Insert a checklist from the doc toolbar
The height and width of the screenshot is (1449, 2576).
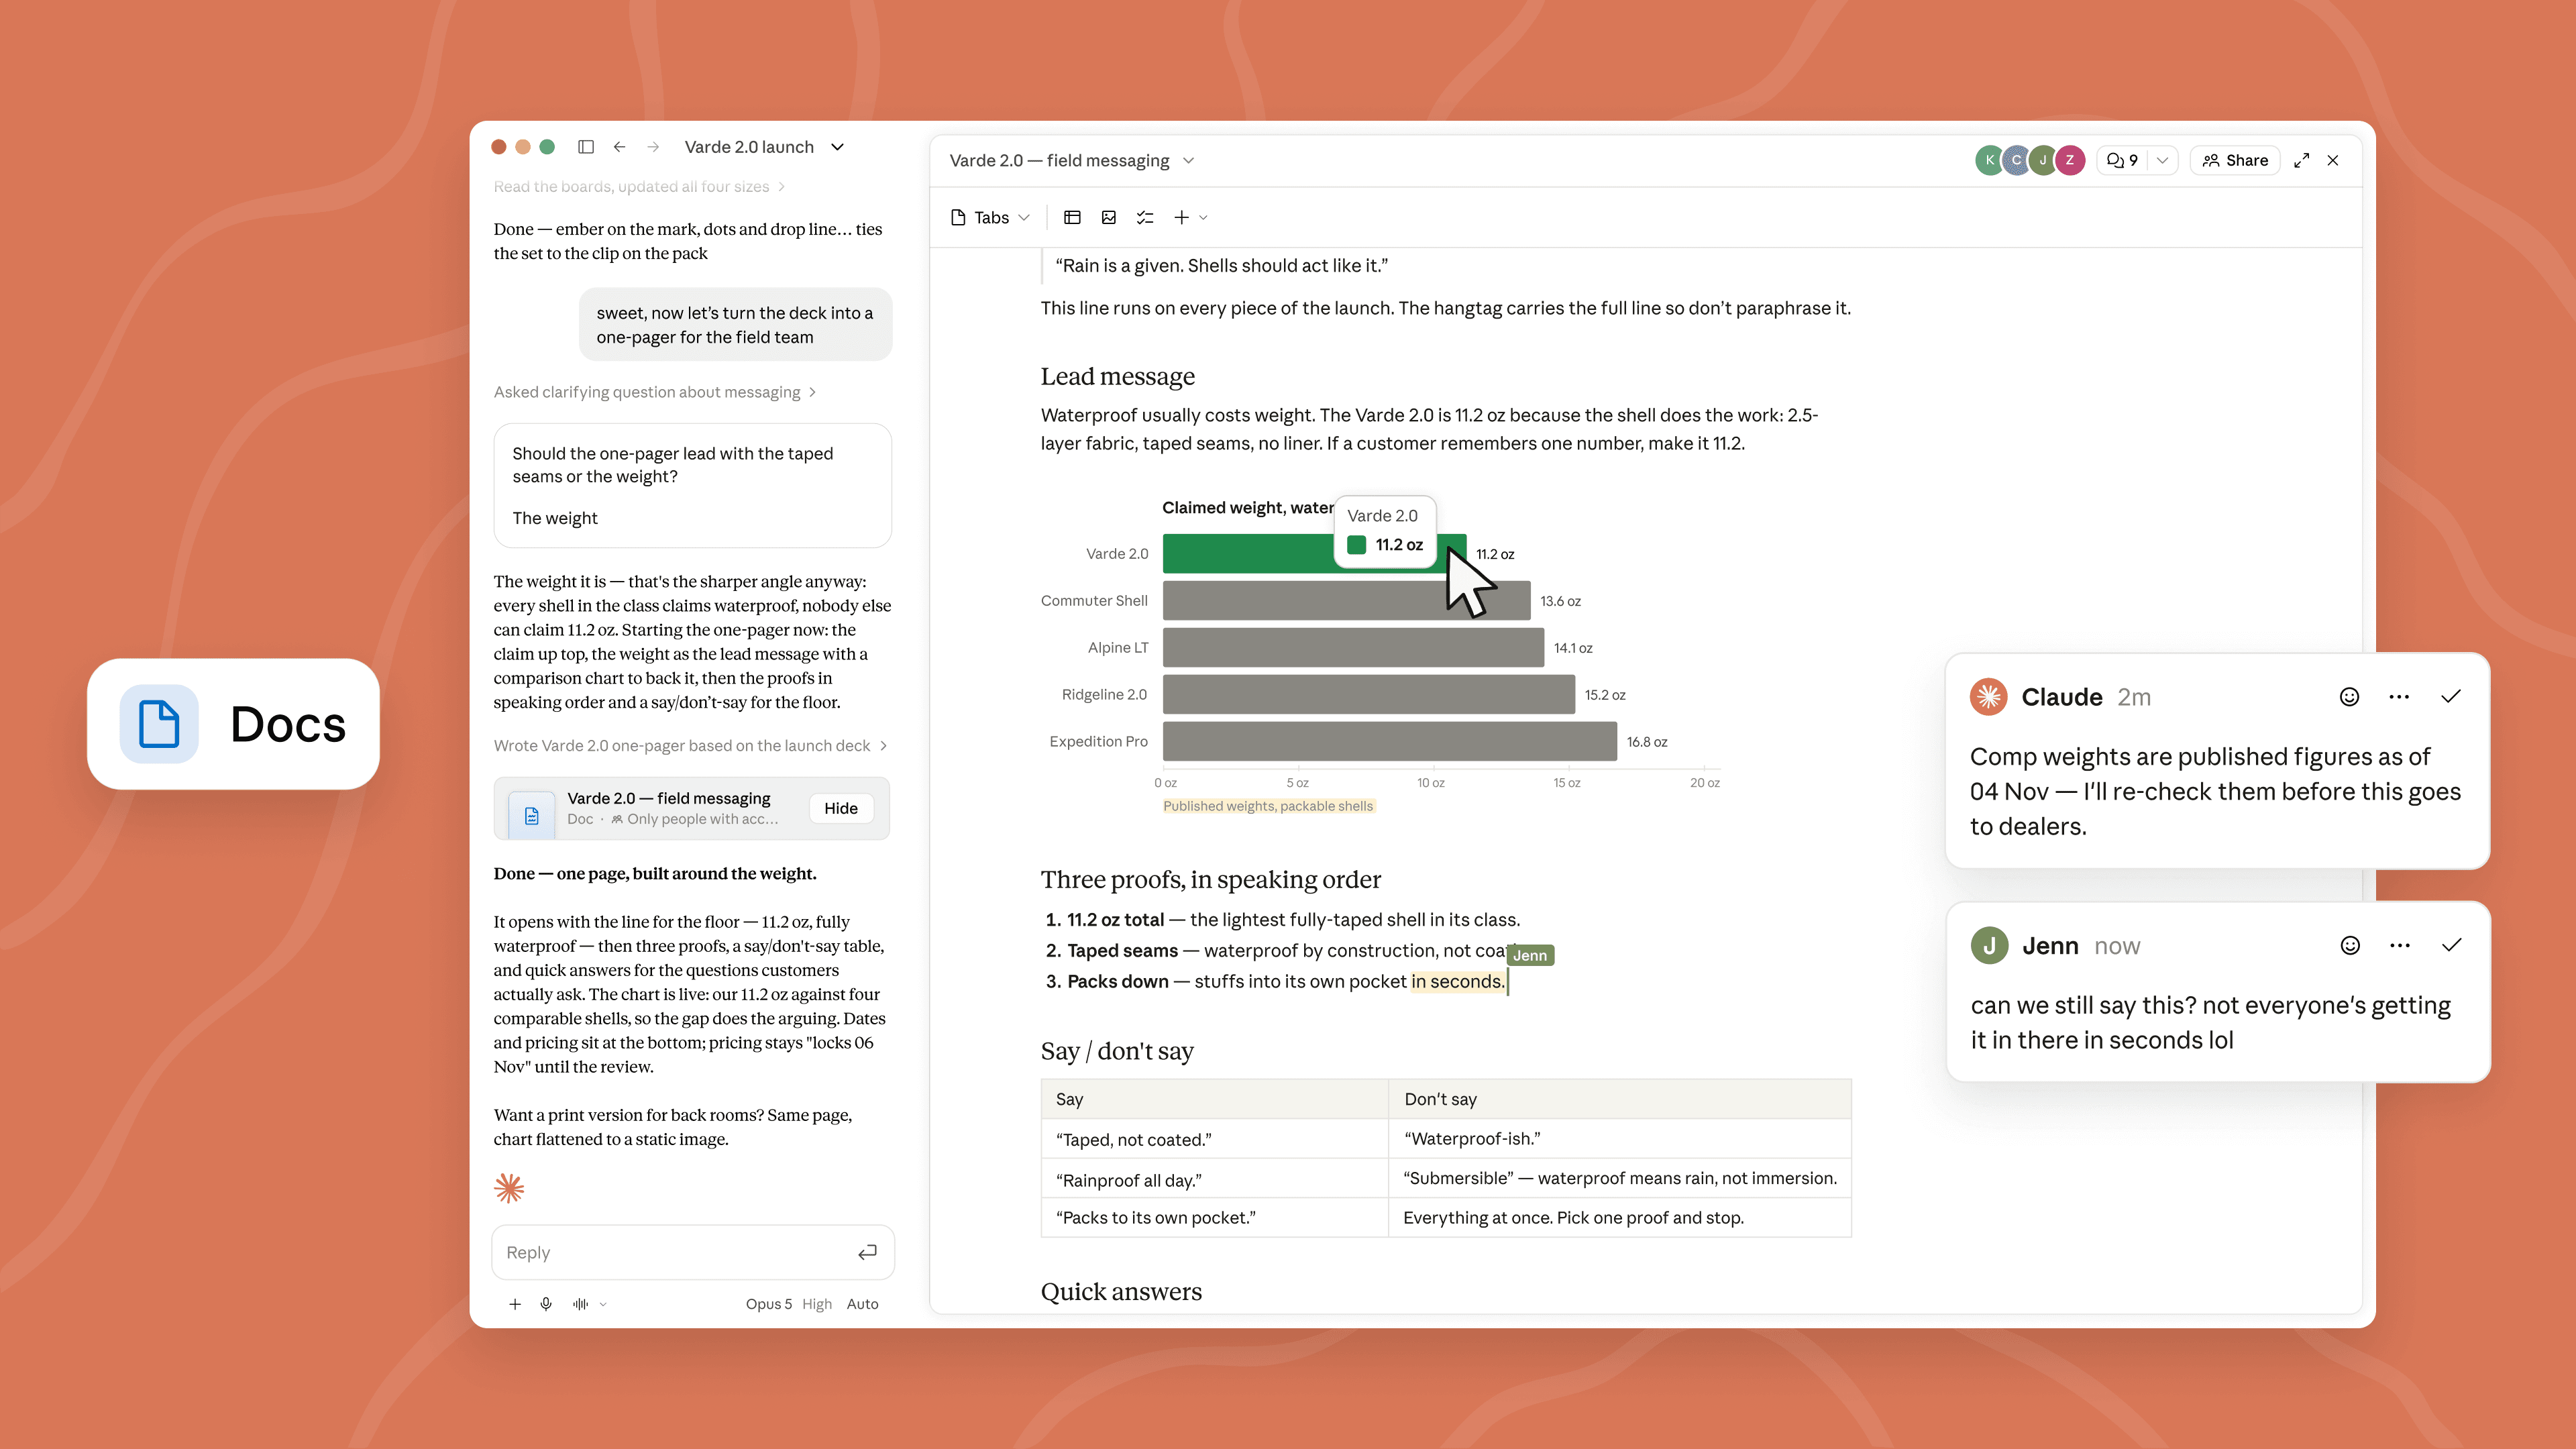click(1145, 217)
